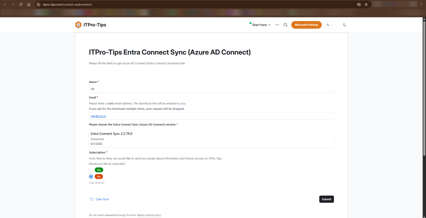Click the green Yes label
Image resolution: width=426 pixels, height=218 pixels.
99,170
